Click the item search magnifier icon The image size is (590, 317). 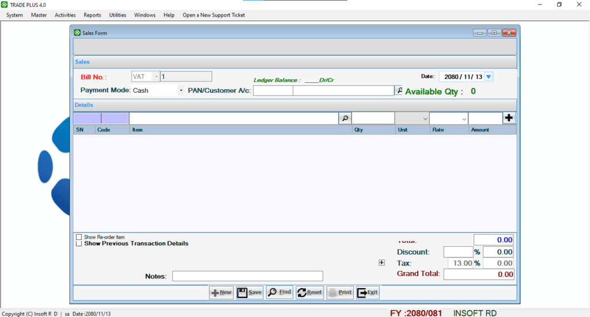[345, 118]
